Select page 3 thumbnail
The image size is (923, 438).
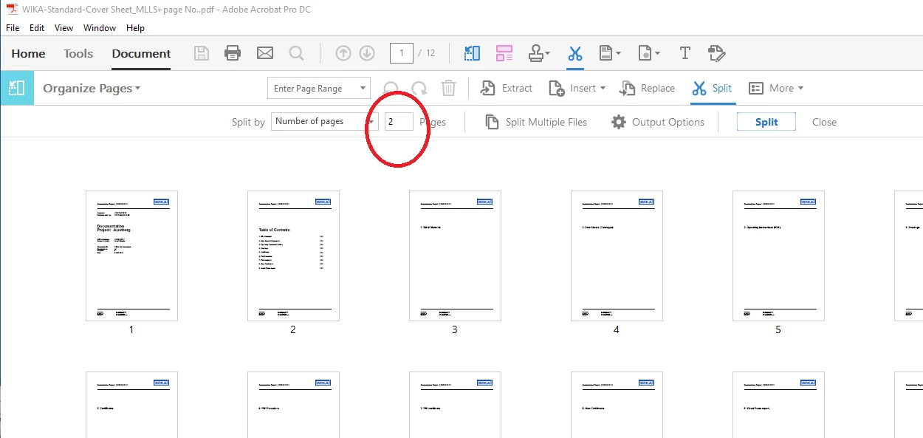[455, 256]
